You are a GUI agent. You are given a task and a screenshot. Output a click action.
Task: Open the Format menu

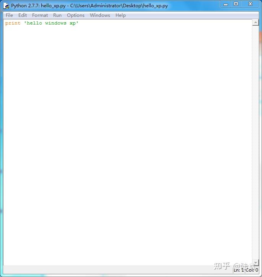[x=40, y=15]
